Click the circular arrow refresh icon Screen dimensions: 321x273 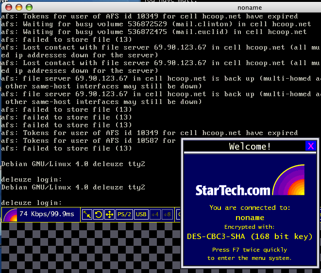(x=98, y=214)
